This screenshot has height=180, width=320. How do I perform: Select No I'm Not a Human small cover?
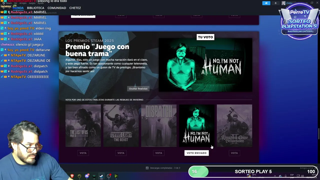click(196, 125)
